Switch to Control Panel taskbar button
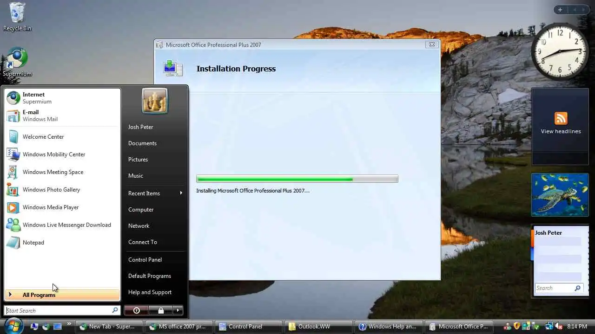The width and height of the screenshot is (595, 334). (x=249, y=327)
